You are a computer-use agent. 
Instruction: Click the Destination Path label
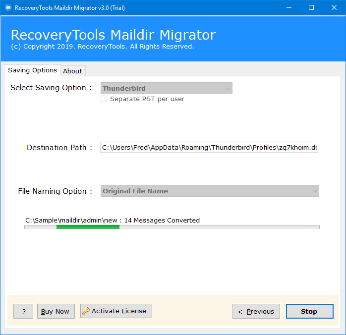(x=59, y=147)
